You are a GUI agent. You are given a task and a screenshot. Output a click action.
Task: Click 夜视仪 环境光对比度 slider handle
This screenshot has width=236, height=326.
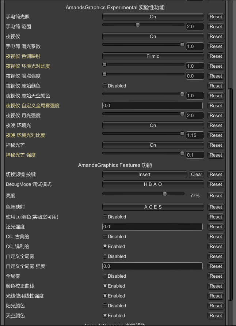click(x=104, y=64)
